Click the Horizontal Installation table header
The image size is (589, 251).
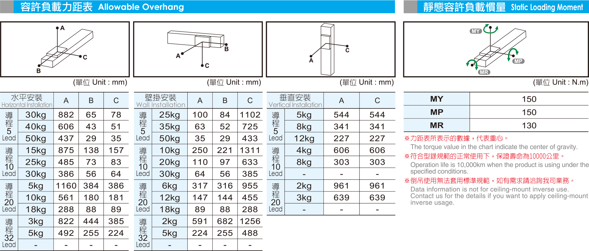click(x=27, y=100)
